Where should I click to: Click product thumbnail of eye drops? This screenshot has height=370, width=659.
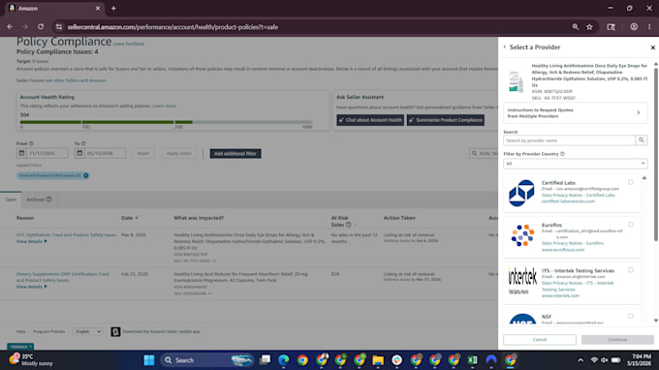click(x=516, y=81)
